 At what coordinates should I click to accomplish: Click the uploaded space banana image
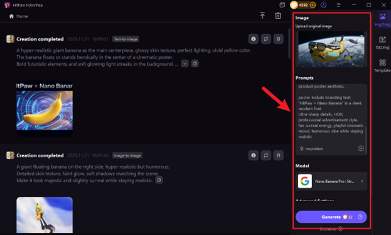(331, 49)
